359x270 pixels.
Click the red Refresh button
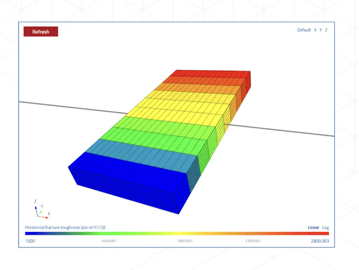click(41, 32)
